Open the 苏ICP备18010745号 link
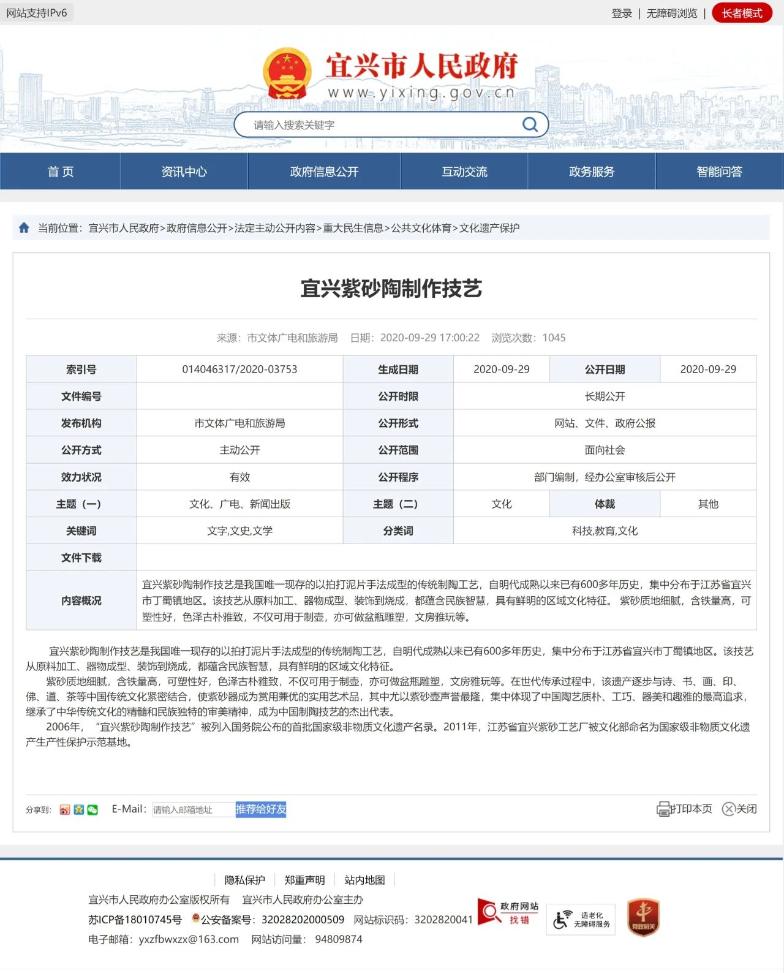Image resolution: width=784 pixels, height=973 pixels. tap(135, 920)
